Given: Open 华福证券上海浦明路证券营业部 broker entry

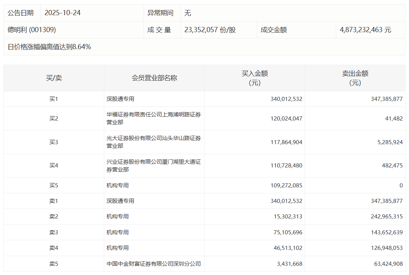Looking at the screenshot, I should tap(153, 118).
